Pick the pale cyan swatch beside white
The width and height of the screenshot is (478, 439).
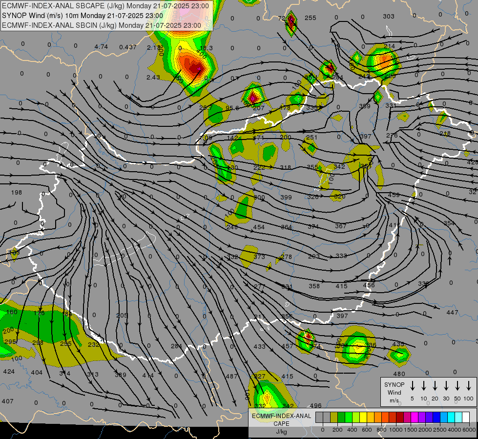coord(458,417)
